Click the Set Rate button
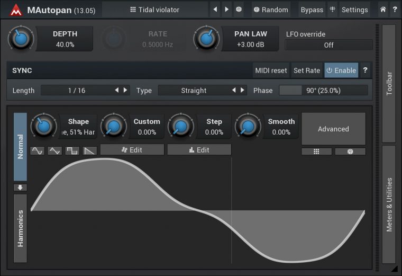 307,70
